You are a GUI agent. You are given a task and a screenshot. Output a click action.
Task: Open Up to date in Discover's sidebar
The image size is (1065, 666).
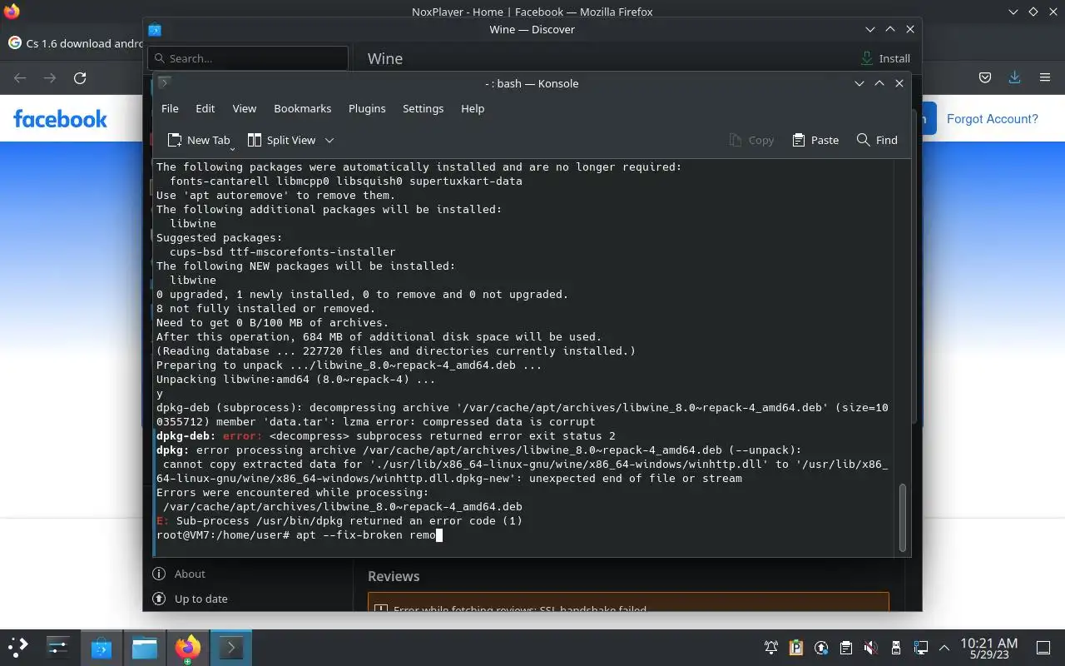(x=191, y=599)
